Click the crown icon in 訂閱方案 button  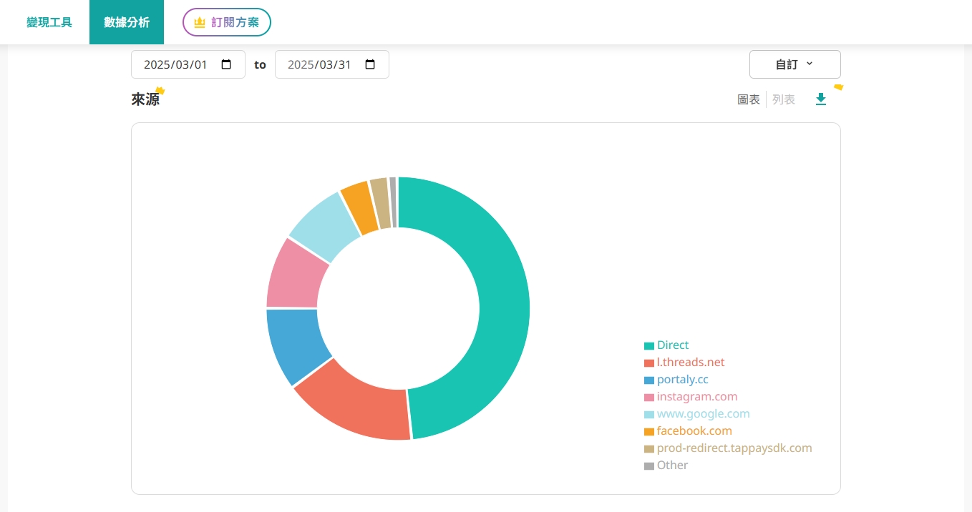point(200,23)
